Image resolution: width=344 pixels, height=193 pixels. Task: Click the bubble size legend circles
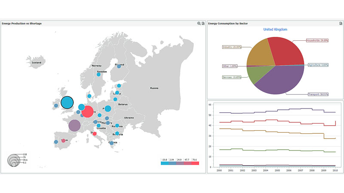(x=14, y=160)
